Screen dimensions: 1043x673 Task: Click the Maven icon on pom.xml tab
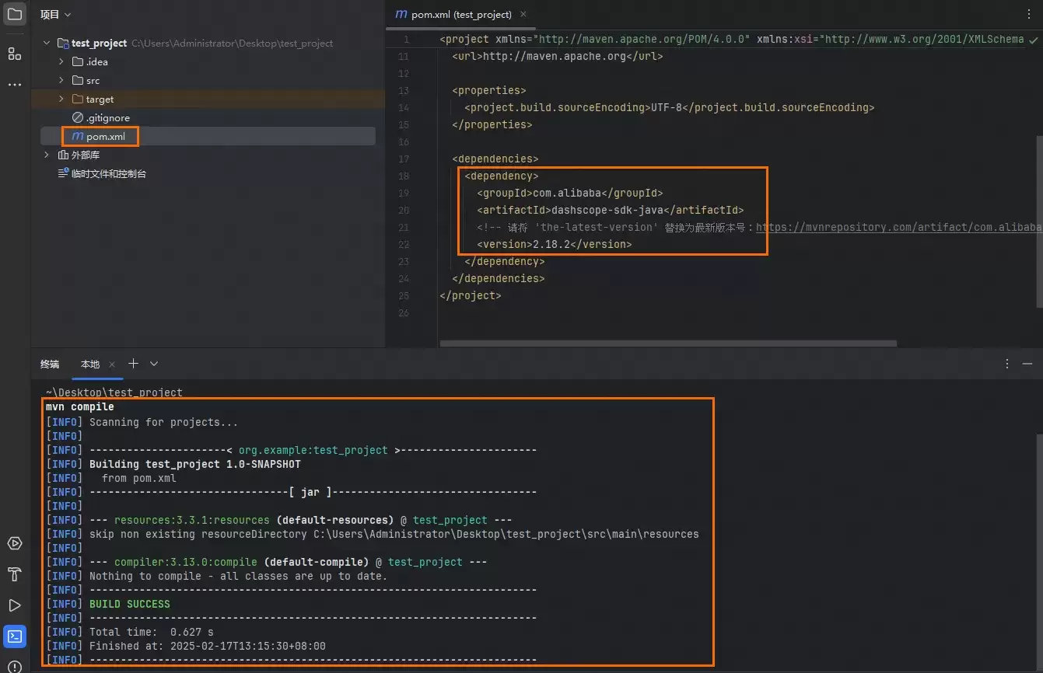401,14
